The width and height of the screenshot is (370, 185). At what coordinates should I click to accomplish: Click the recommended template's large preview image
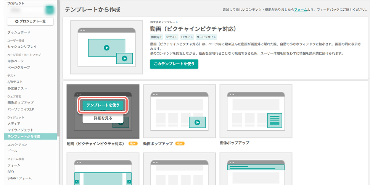[106, 47]
